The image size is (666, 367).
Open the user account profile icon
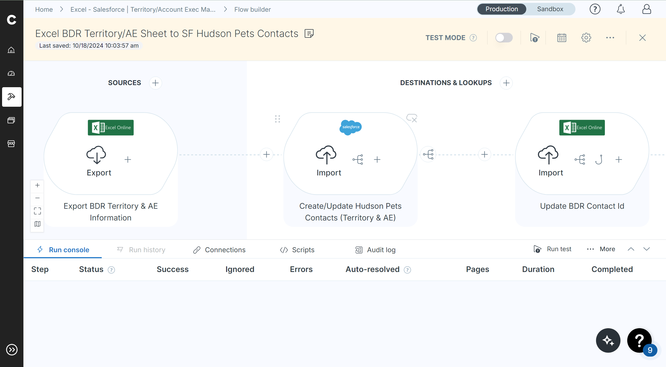[646, 9]
